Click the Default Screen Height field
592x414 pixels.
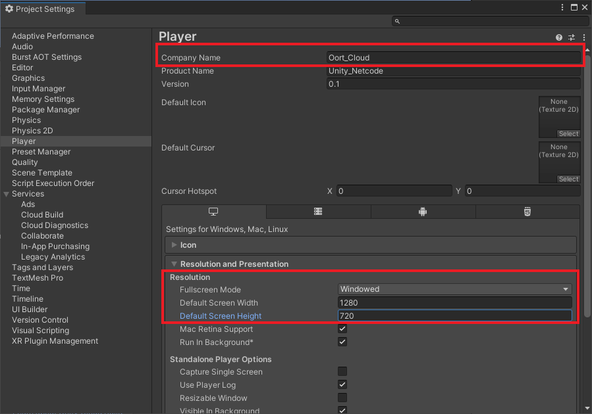[454, 315]
